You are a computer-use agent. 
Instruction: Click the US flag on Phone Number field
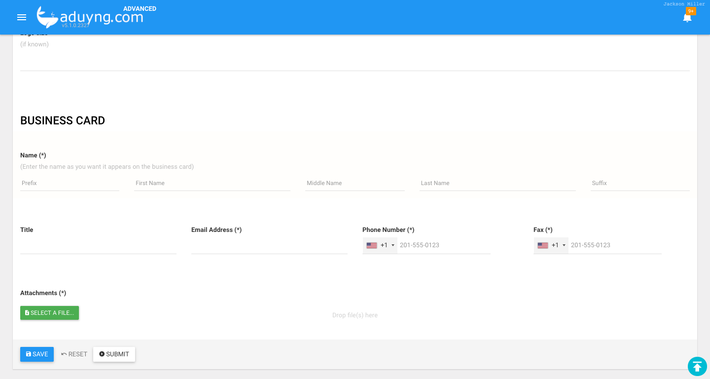pyautogui.click(x=371, y=245)
